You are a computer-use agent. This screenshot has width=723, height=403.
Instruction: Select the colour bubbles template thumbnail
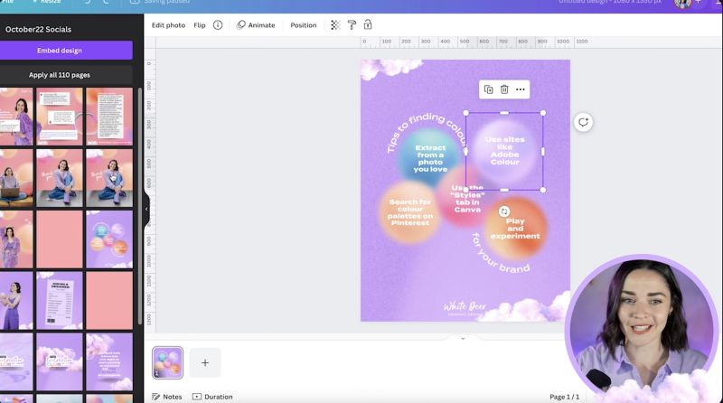point(109,239)
